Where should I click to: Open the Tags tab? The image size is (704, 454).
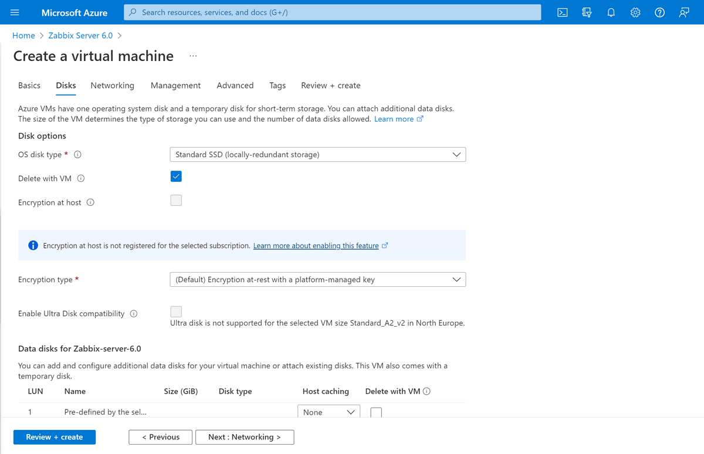277,86
